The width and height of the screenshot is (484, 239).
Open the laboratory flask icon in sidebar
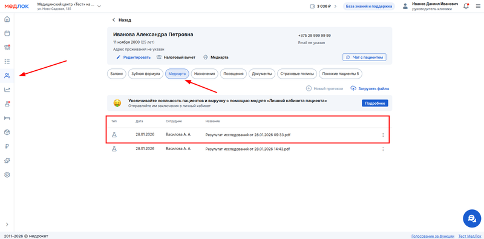(x=7, y=103)
